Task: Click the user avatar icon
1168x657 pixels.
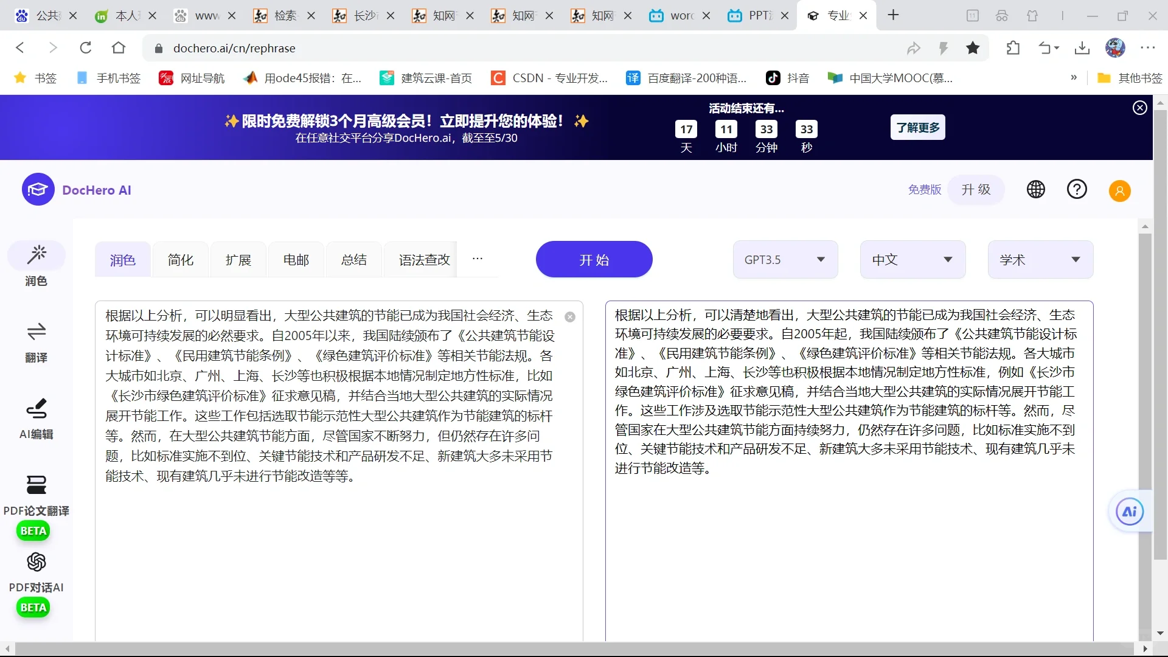Action: pos(1119,190)
